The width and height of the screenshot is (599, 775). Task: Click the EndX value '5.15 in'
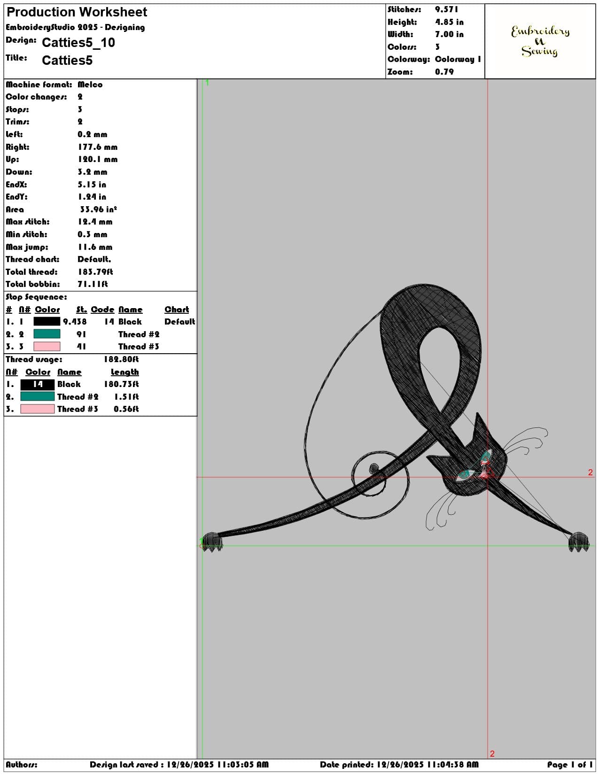click(92, 185)
